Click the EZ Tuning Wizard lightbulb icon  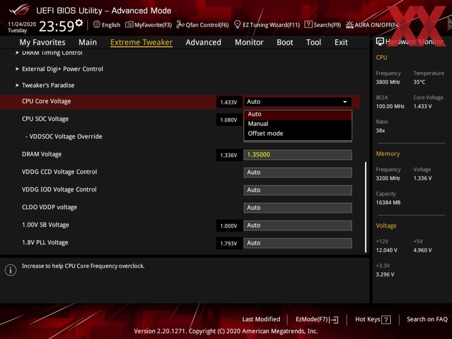tap(237, 24)
